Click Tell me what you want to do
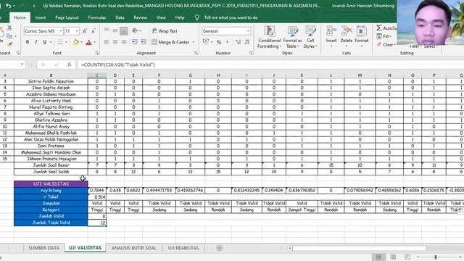Screen dimensions: 464x261 point(231,17)
